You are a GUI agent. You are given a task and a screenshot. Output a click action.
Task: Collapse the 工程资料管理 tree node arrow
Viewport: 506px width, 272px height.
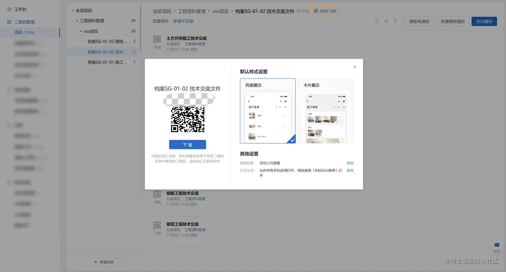(x=77, y=21)
